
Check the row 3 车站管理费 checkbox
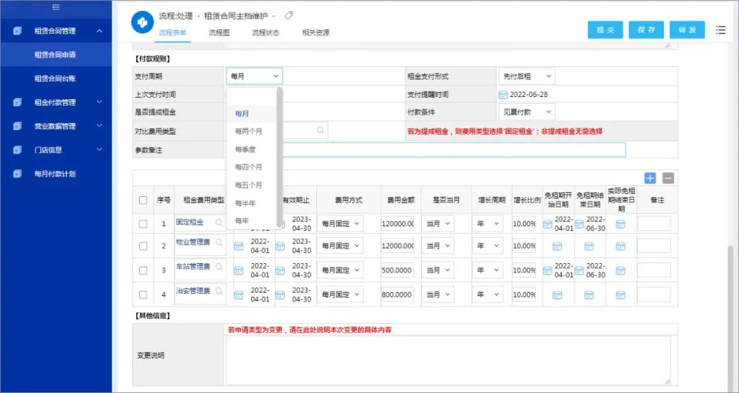point(143,271)
